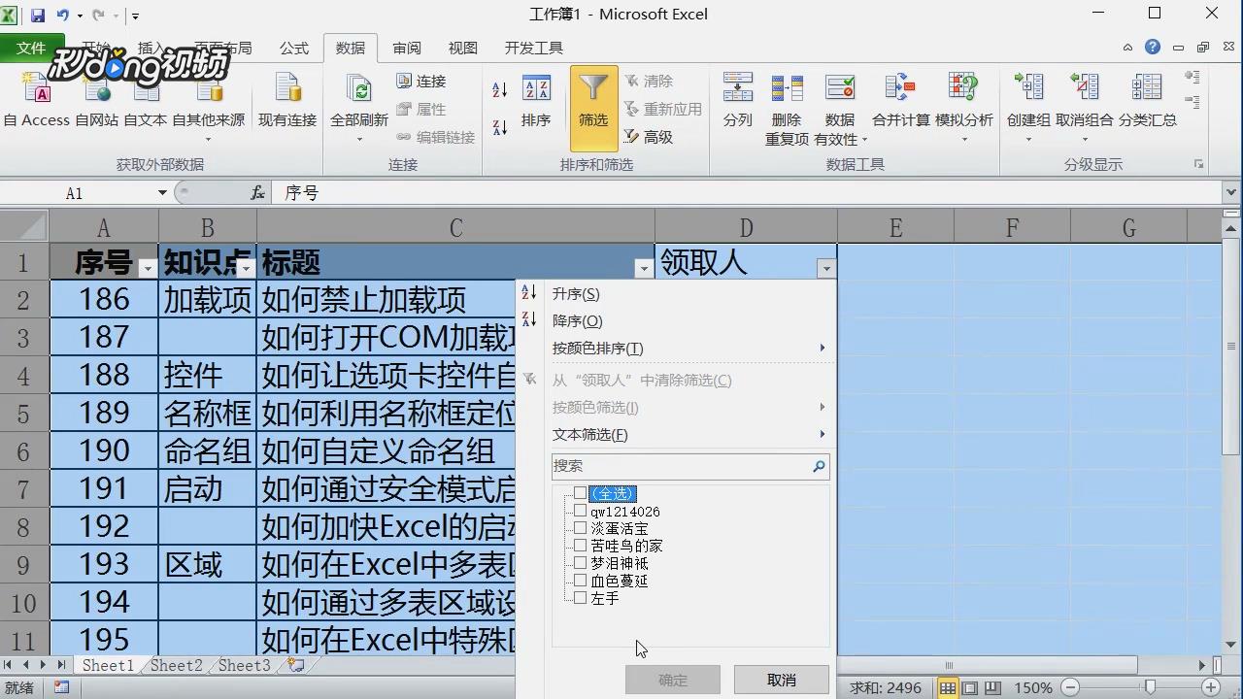Screen dimensions: 1243x699
Task: Check the 梦泪神祇 filter checkbox
Action: 580,563
